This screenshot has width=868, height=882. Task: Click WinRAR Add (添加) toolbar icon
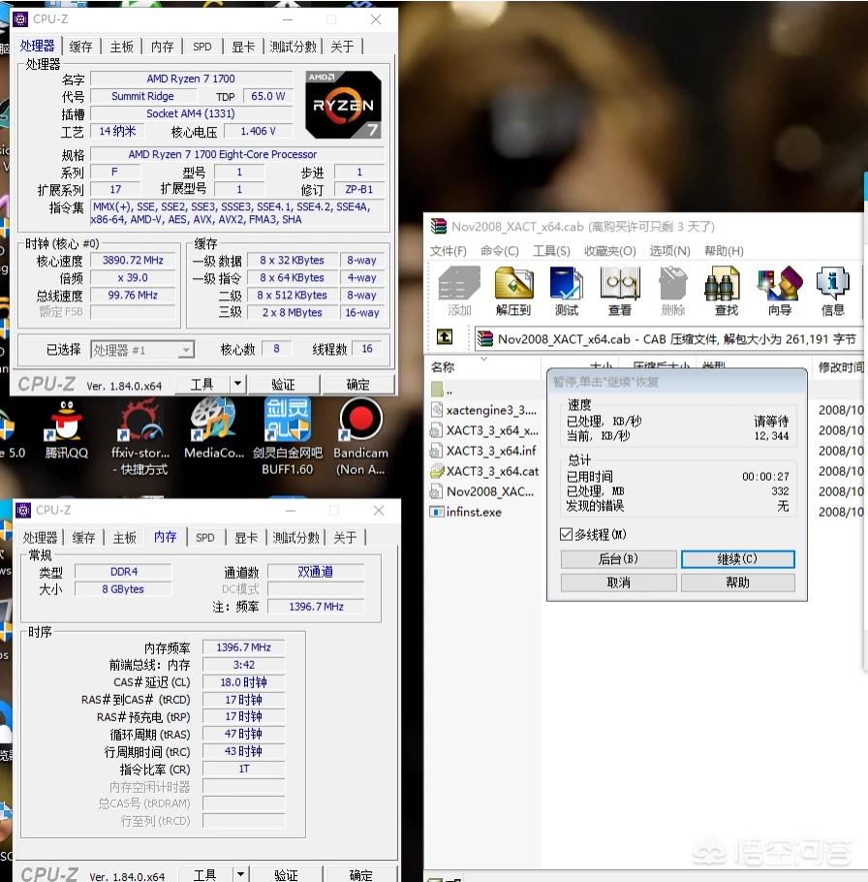tap(459, 291)
